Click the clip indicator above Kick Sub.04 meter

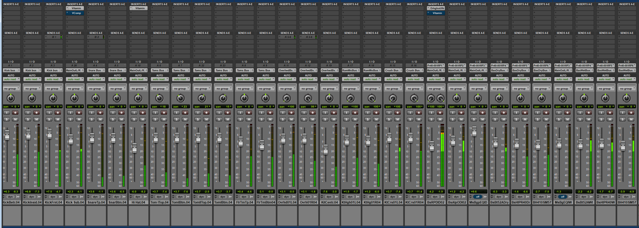pos(81,125)
